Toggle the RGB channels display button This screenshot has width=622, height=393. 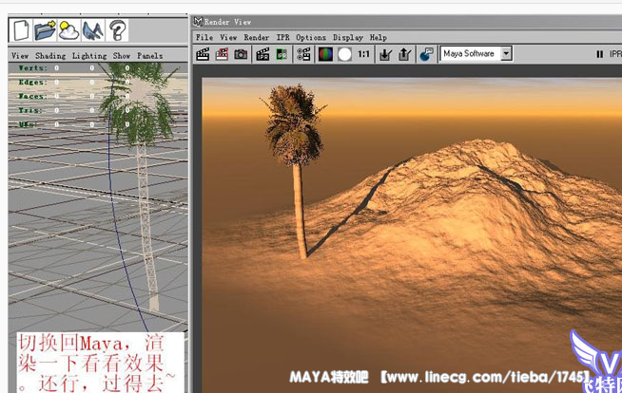tap(325, 54)
